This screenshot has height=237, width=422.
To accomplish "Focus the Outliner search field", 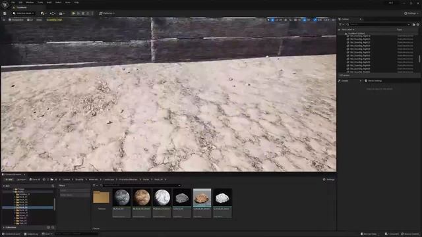I will point(378,24).
